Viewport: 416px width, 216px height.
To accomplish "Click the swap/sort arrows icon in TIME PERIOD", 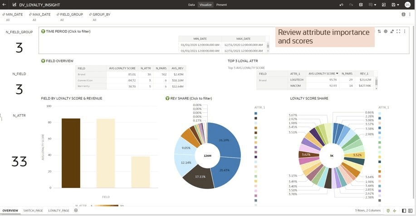I will coord(379,31).
